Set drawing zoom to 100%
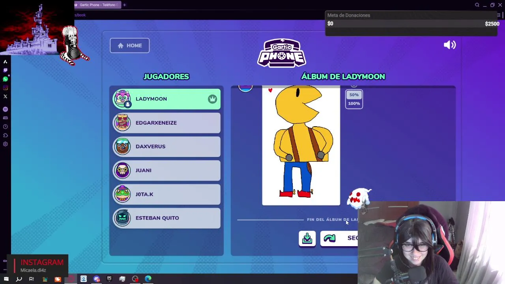 (354, 103)
